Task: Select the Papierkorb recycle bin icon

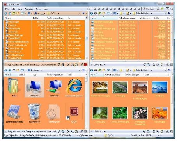Action: click(x=34, y=113)
